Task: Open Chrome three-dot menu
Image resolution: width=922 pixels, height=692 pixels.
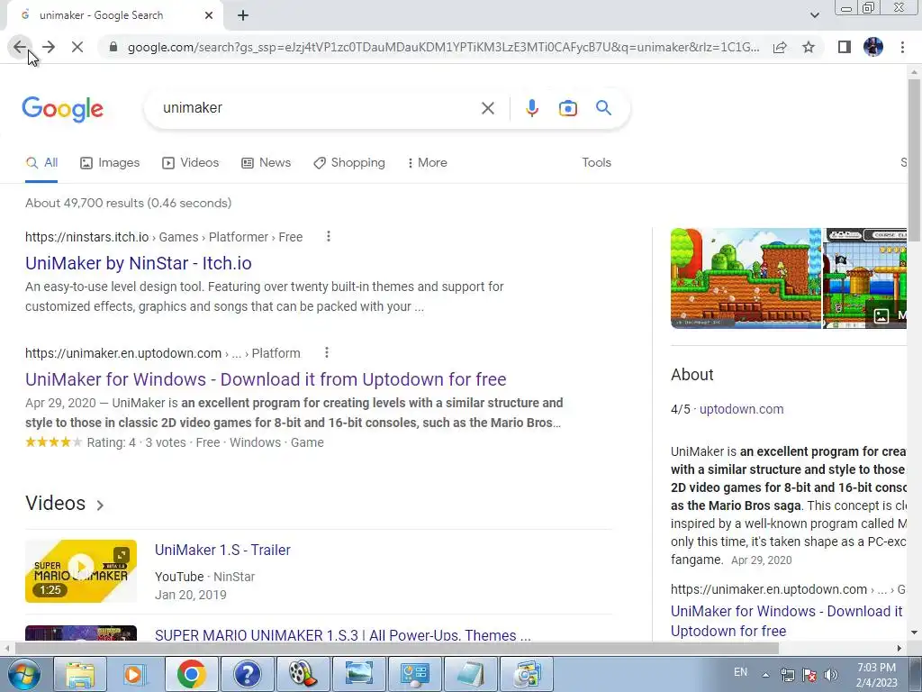Action: pyautogui.click(x=902, y=47)
